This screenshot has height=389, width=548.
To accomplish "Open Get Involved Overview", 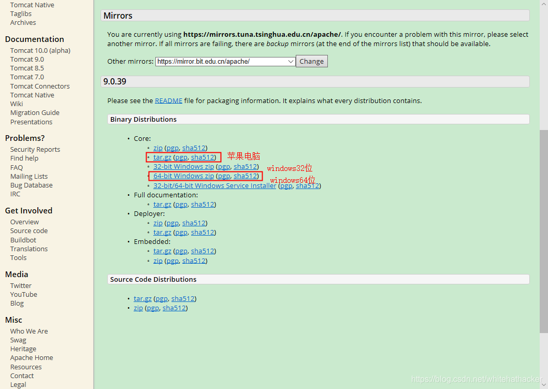I will click(x=24, y=222).
